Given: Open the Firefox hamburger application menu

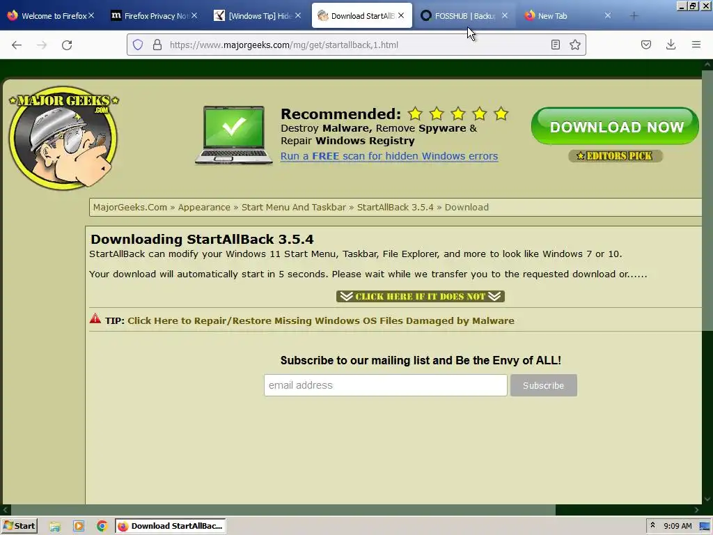Looking at the screenshot, I should click(696, 45).
